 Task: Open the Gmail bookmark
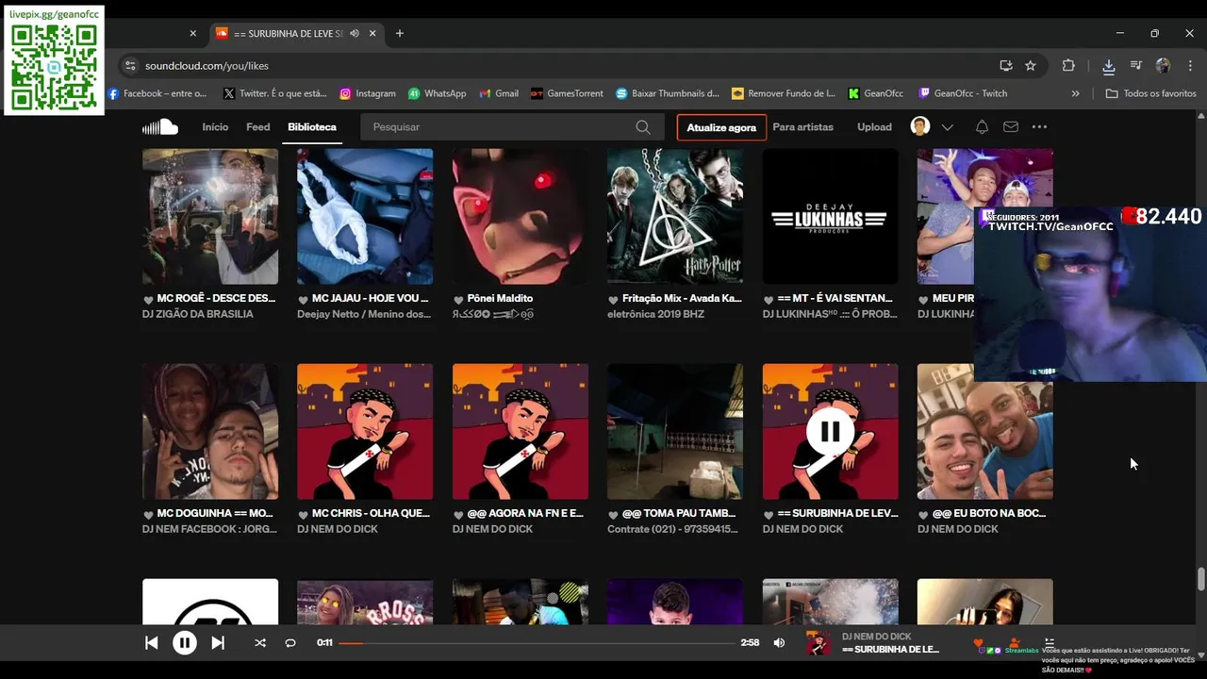499,93
